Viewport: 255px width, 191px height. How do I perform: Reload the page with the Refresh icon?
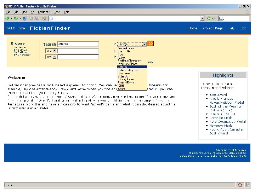(25, 18)
